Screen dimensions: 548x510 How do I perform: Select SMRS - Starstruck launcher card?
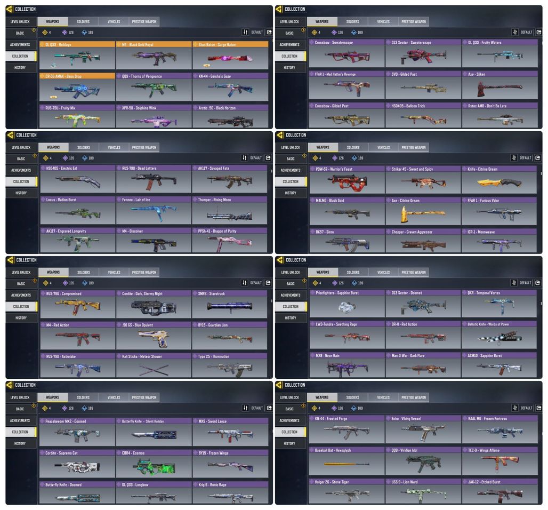(229, 304)
